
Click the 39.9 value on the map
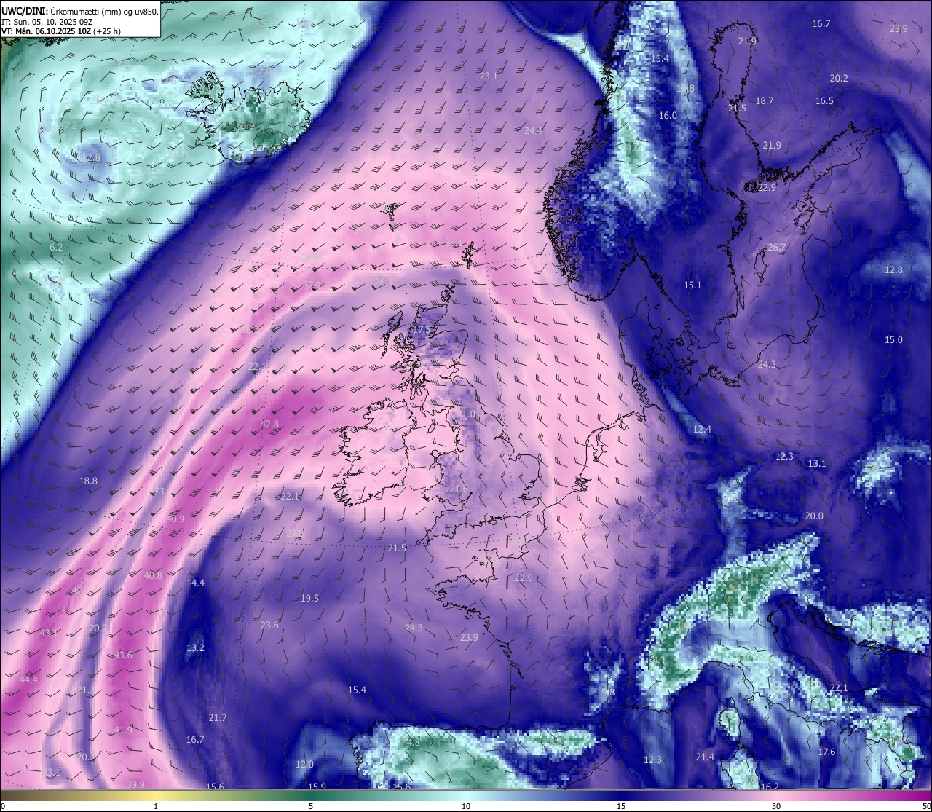(x=135, y=784)
